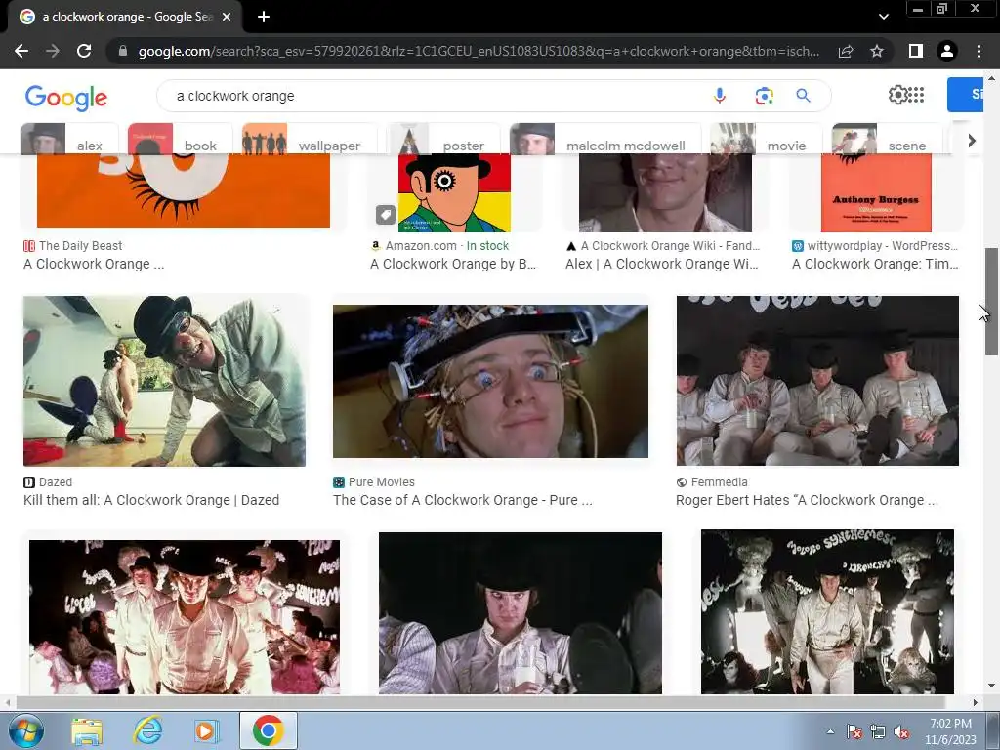
Task: Filter results by 'wallpaper' chip
Action: click(310, 139)
